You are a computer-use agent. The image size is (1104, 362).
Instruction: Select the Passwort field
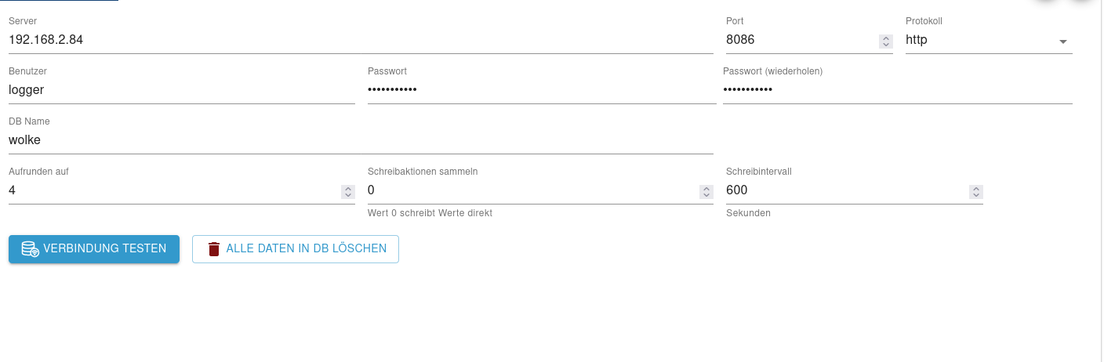(541, 90)
